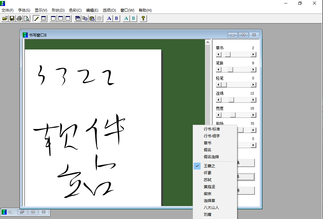Screen dimensions: 323x219
Task: Select 八大山人 calligraphy style
Action: (x=211, y=208)
